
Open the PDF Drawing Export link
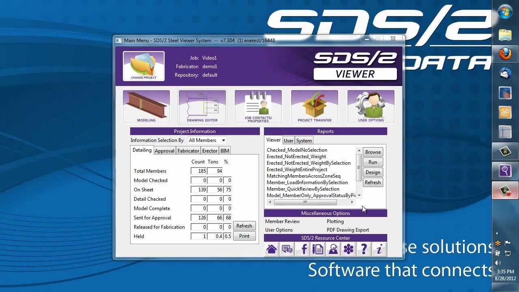click(348, 230)
